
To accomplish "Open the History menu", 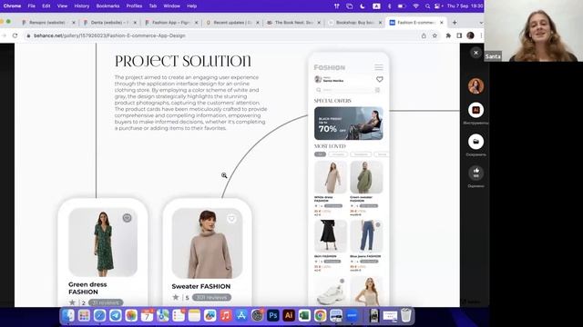I will pos(81,6).
